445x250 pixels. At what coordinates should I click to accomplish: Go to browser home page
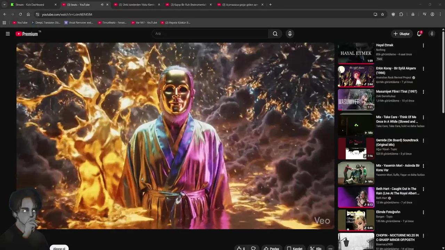(28, 14)
